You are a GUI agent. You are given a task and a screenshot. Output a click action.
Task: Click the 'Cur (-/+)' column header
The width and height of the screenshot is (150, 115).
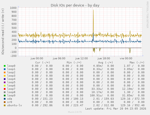pos(43,63)
